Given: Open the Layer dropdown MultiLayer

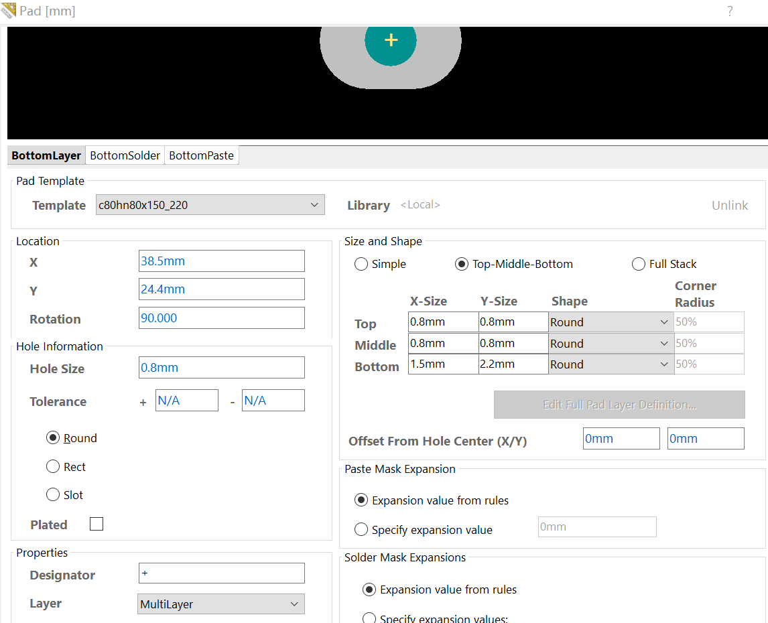Looking at the screenshot, I should 221,604.
